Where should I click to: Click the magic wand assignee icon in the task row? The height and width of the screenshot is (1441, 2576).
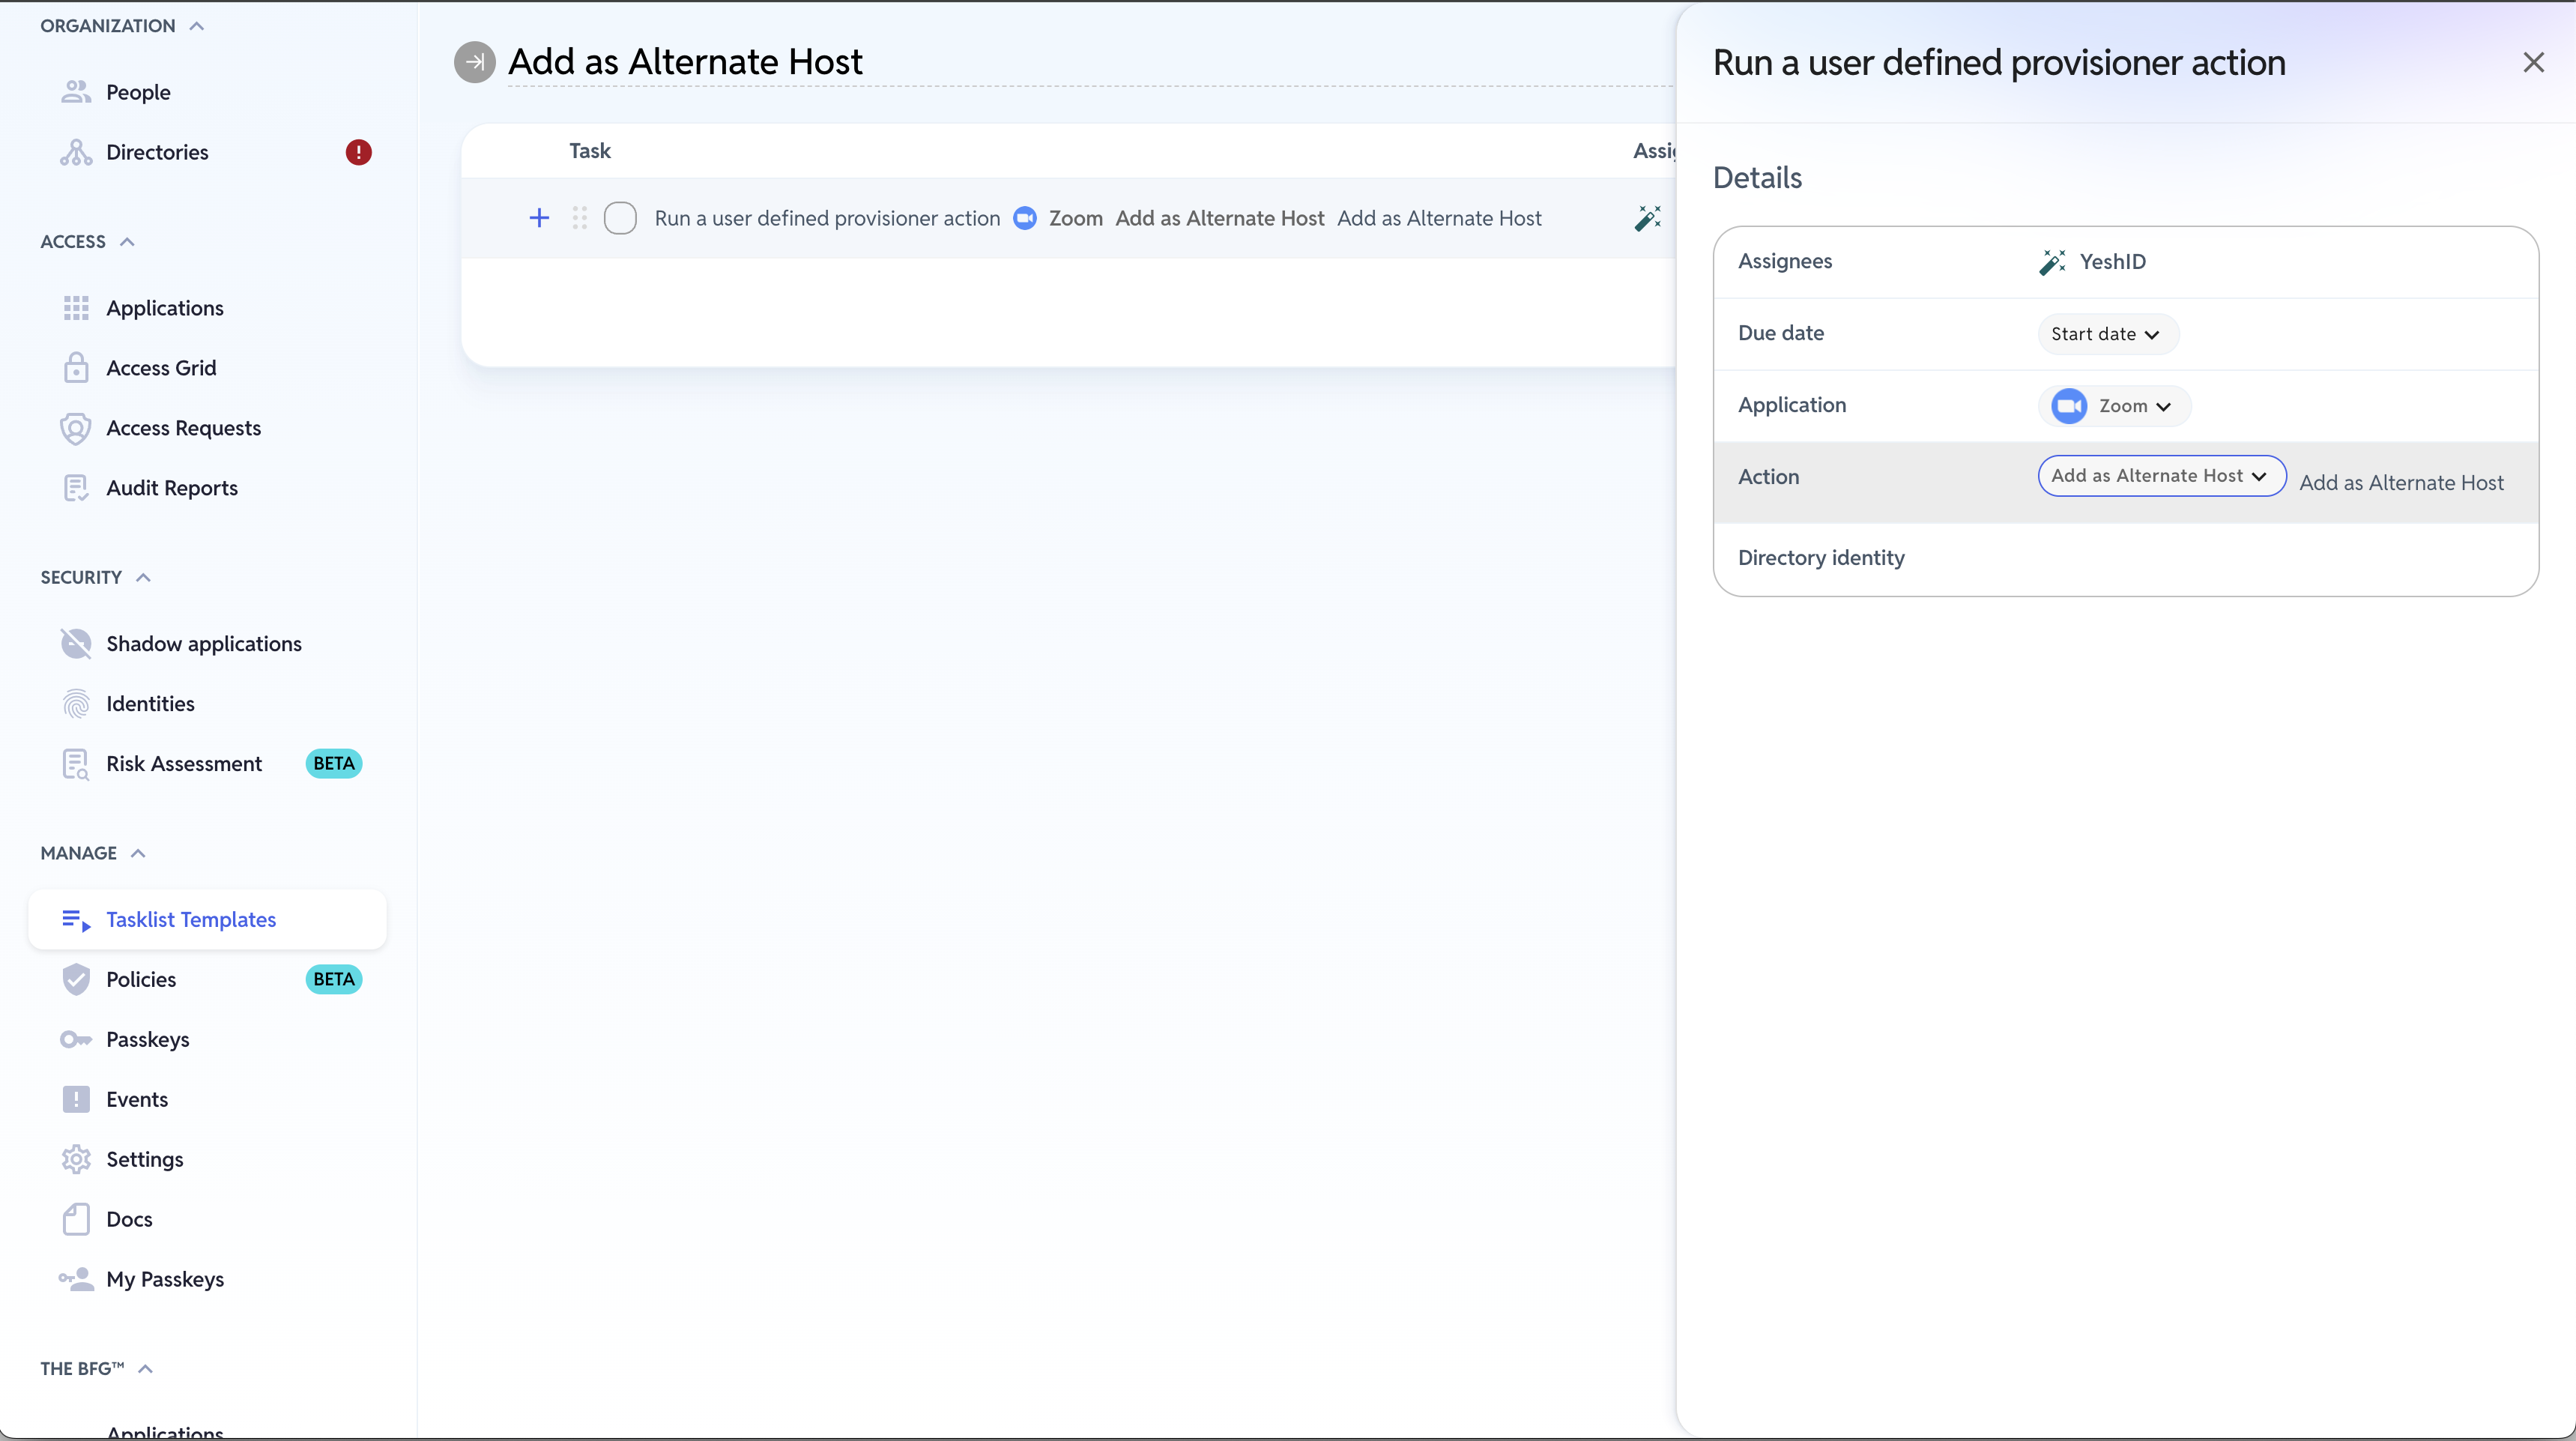(1647, 218)
